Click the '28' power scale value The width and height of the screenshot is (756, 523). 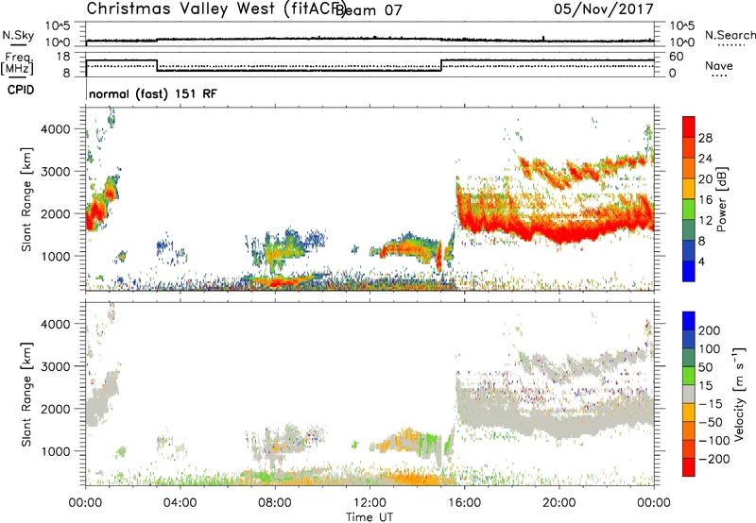point(705,138)
